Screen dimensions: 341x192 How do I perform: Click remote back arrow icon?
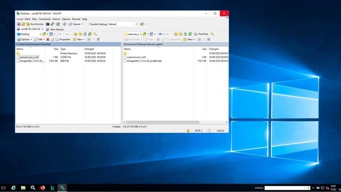click(160, 34)
